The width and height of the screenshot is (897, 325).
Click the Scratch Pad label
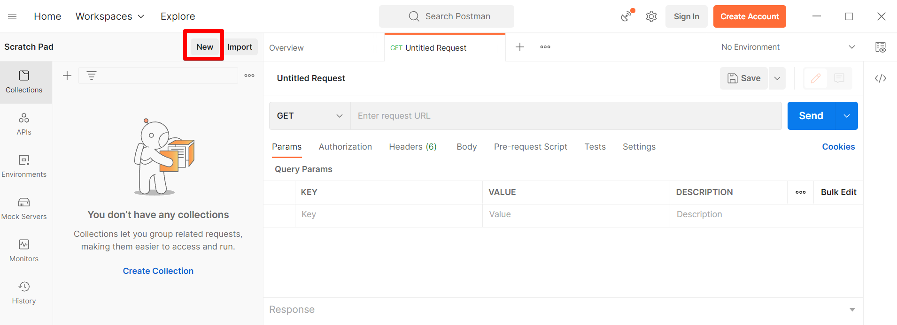pos(29,47)
